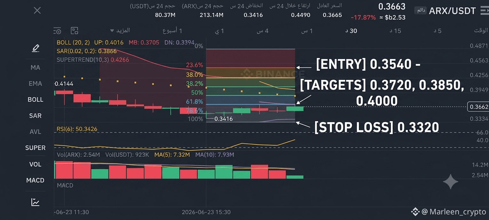The height and width of the screenshot is (220, 489).
Task: Click the 2026-06-23 15:30 time axis label
Action: (x=206, y=212)
